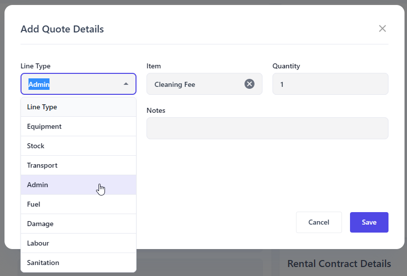Image resolution: width=407 pixels, height=276 pixels.
Task: Collapse the Line Type dropdown arrow
Action: 126,84
